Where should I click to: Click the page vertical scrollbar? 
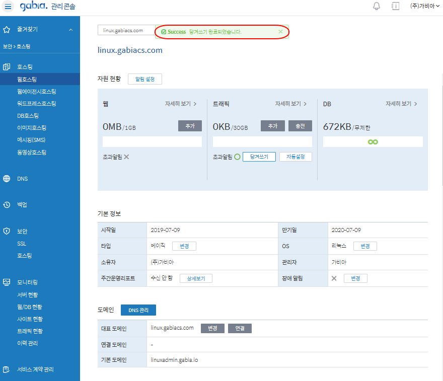[442, 135]
